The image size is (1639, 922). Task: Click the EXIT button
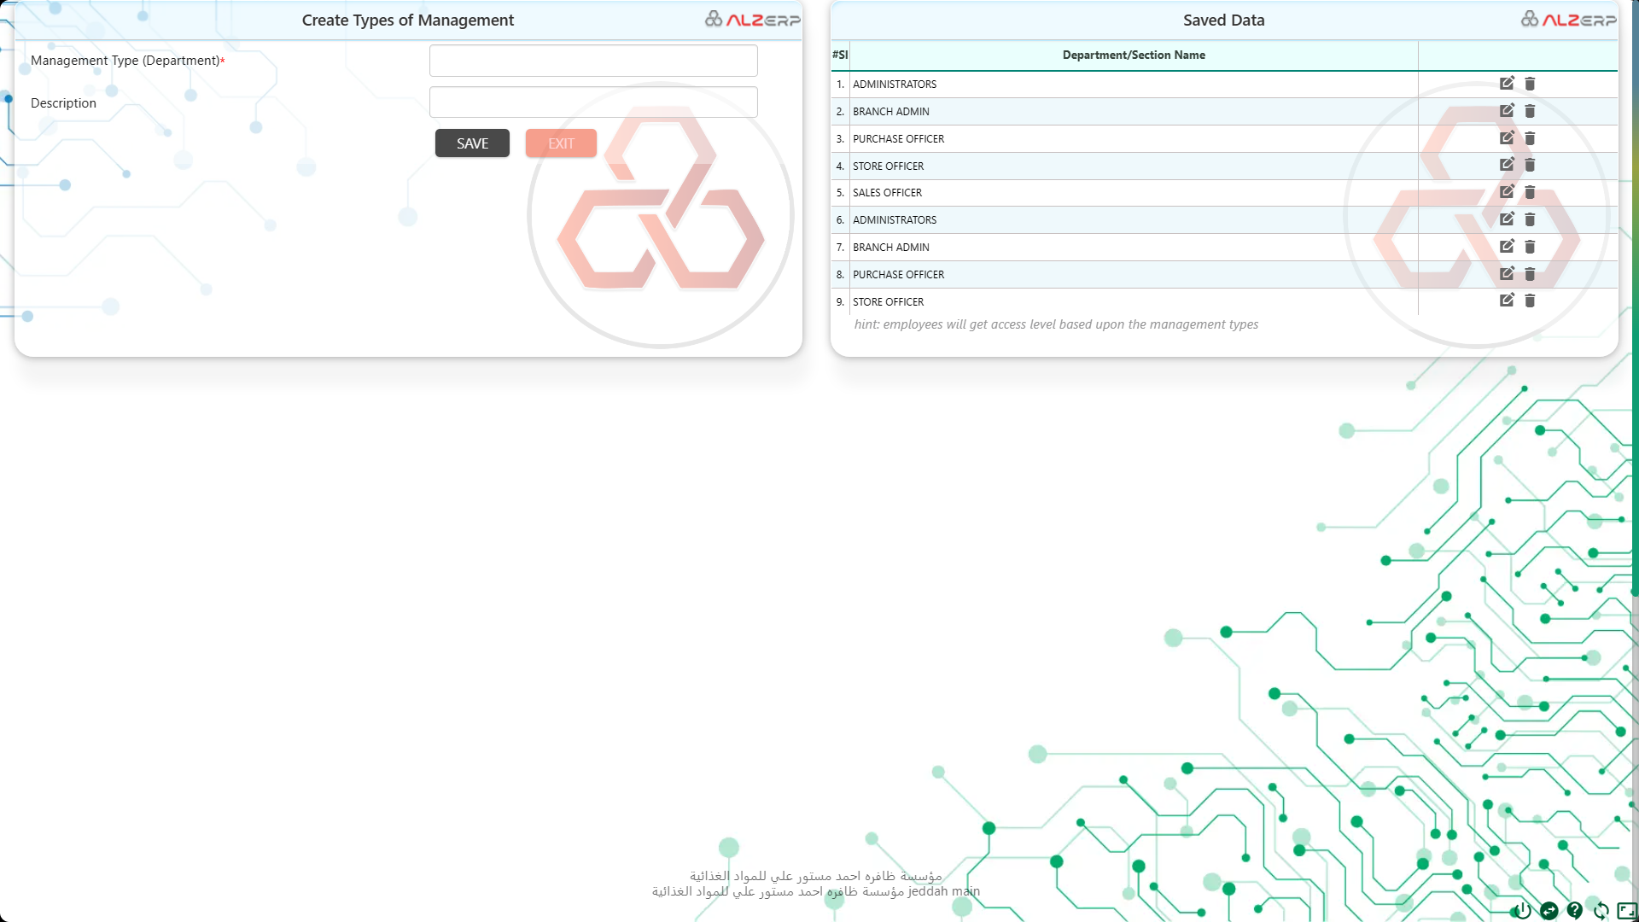561,143
